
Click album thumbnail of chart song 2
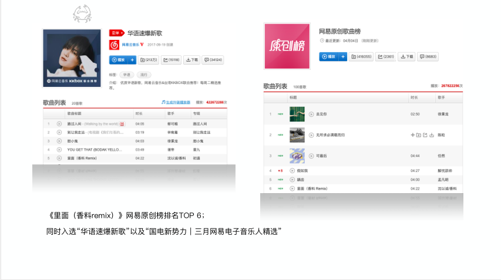(x=297, y=135)
